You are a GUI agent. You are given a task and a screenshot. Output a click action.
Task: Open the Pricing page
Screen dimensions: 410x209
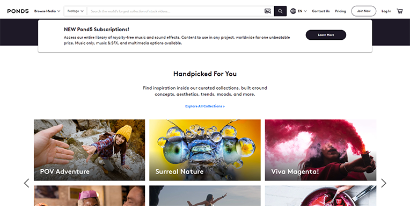340,11
